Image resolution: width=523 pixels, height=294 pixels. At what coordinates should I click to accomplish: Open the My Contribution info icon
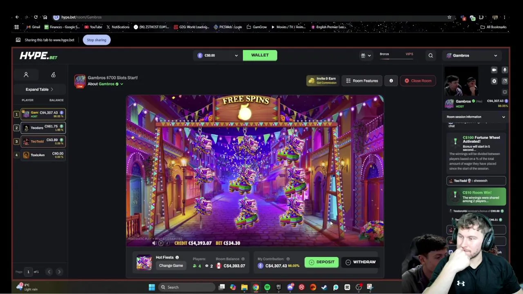tap(288, 259)
